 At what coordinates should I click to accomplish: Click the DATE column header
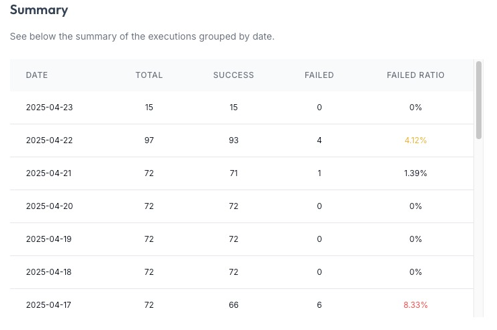[x=37, y=75]
